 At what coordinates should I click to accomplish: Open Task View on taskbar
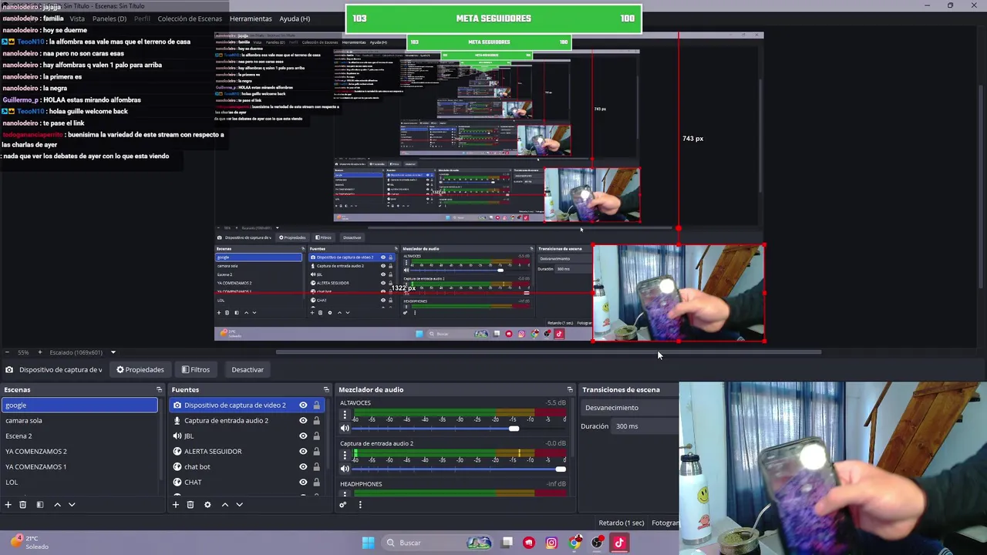tap(507, 543)
